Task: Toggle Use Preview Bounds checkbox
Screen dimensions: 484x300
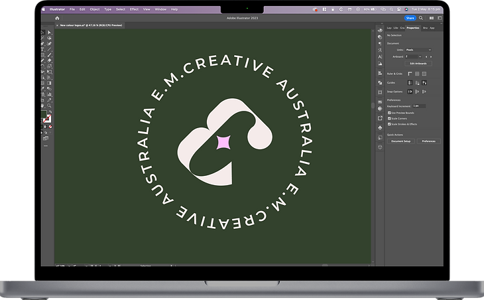Action: [389, 113]
